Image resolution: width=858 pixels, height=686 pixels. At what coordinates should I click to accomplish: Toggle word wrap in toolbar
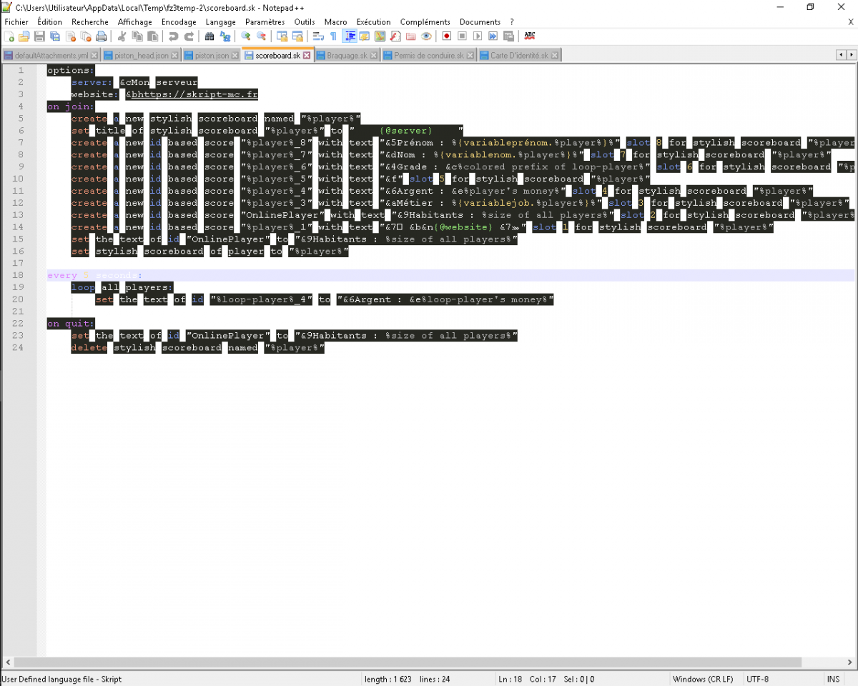point(319,36)
